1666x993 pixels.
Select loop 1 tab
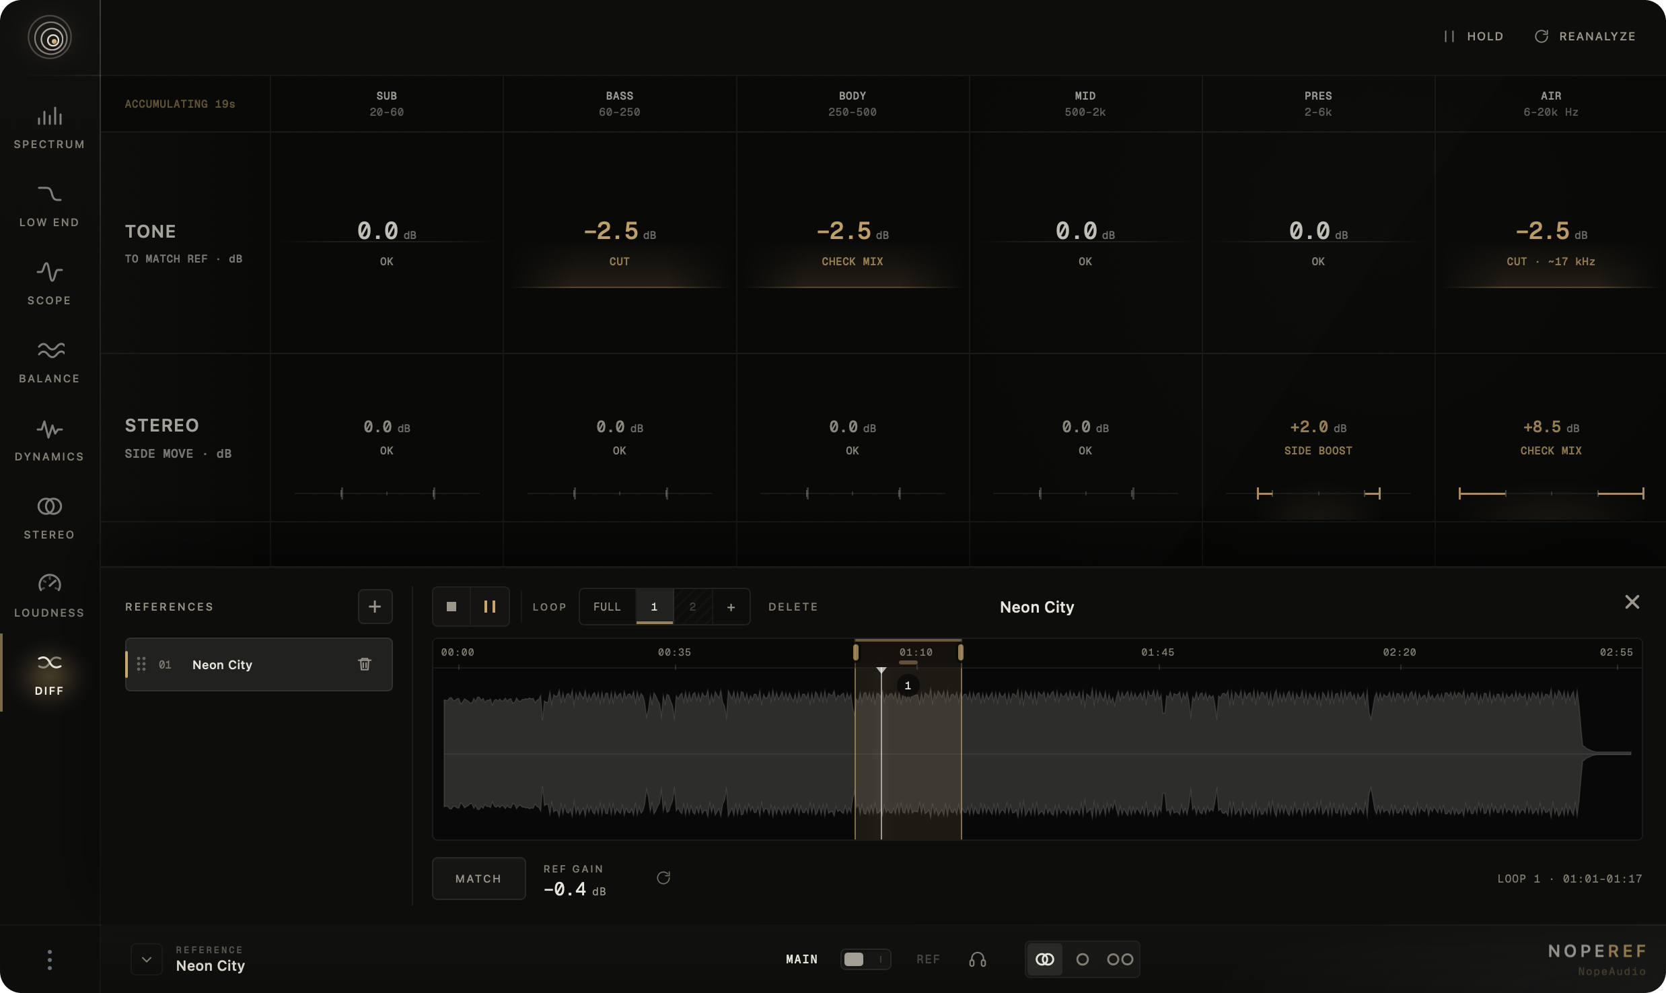click(x=654, y=607)
